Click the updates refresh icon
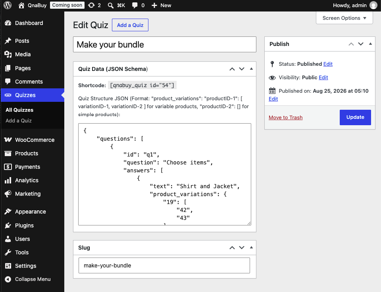 [x=91, y=5]
